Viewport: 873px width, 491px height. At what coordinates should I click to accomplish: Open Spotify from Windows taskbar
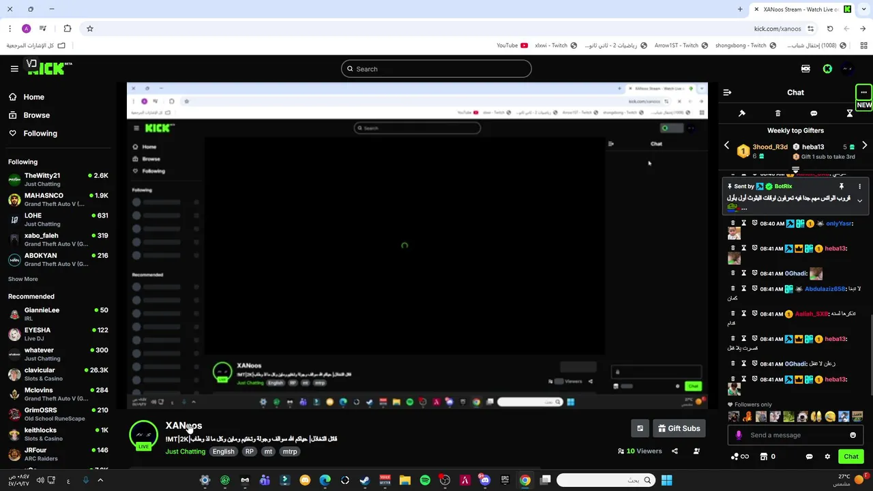425,480
